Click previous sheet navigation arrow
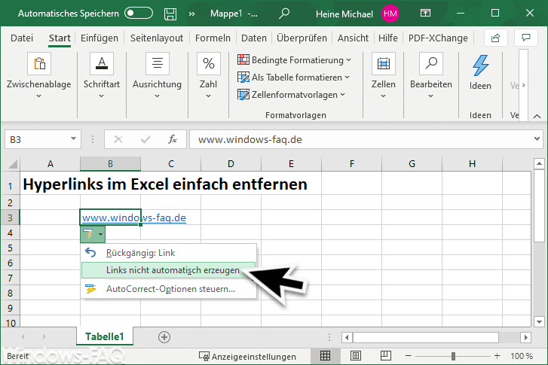The image size is (548, 365). point(23,336)
